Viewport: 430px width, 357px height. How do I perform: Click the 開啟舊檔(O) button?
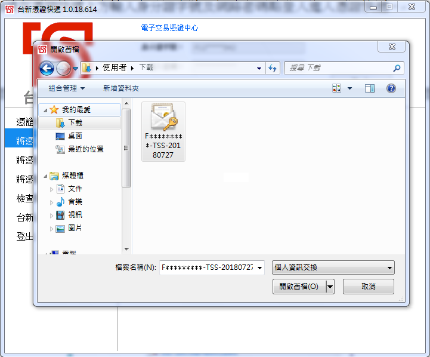click(x=299, y=287)
